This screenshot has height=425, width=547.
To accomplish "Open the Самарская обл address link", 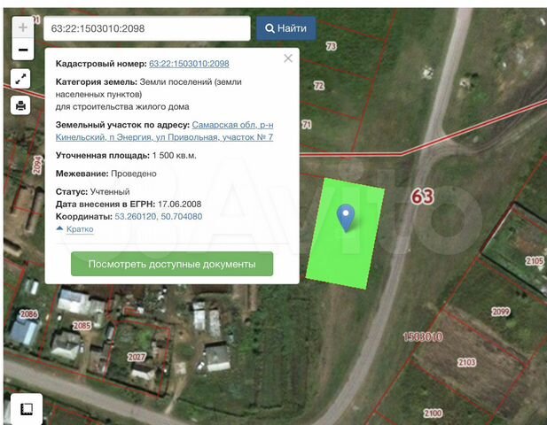I will [232, 125].
